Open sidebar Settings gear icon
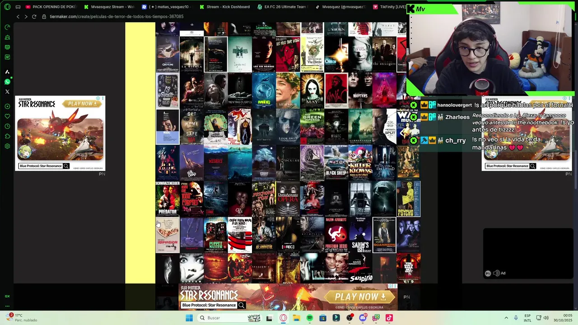 pos(7,146)
